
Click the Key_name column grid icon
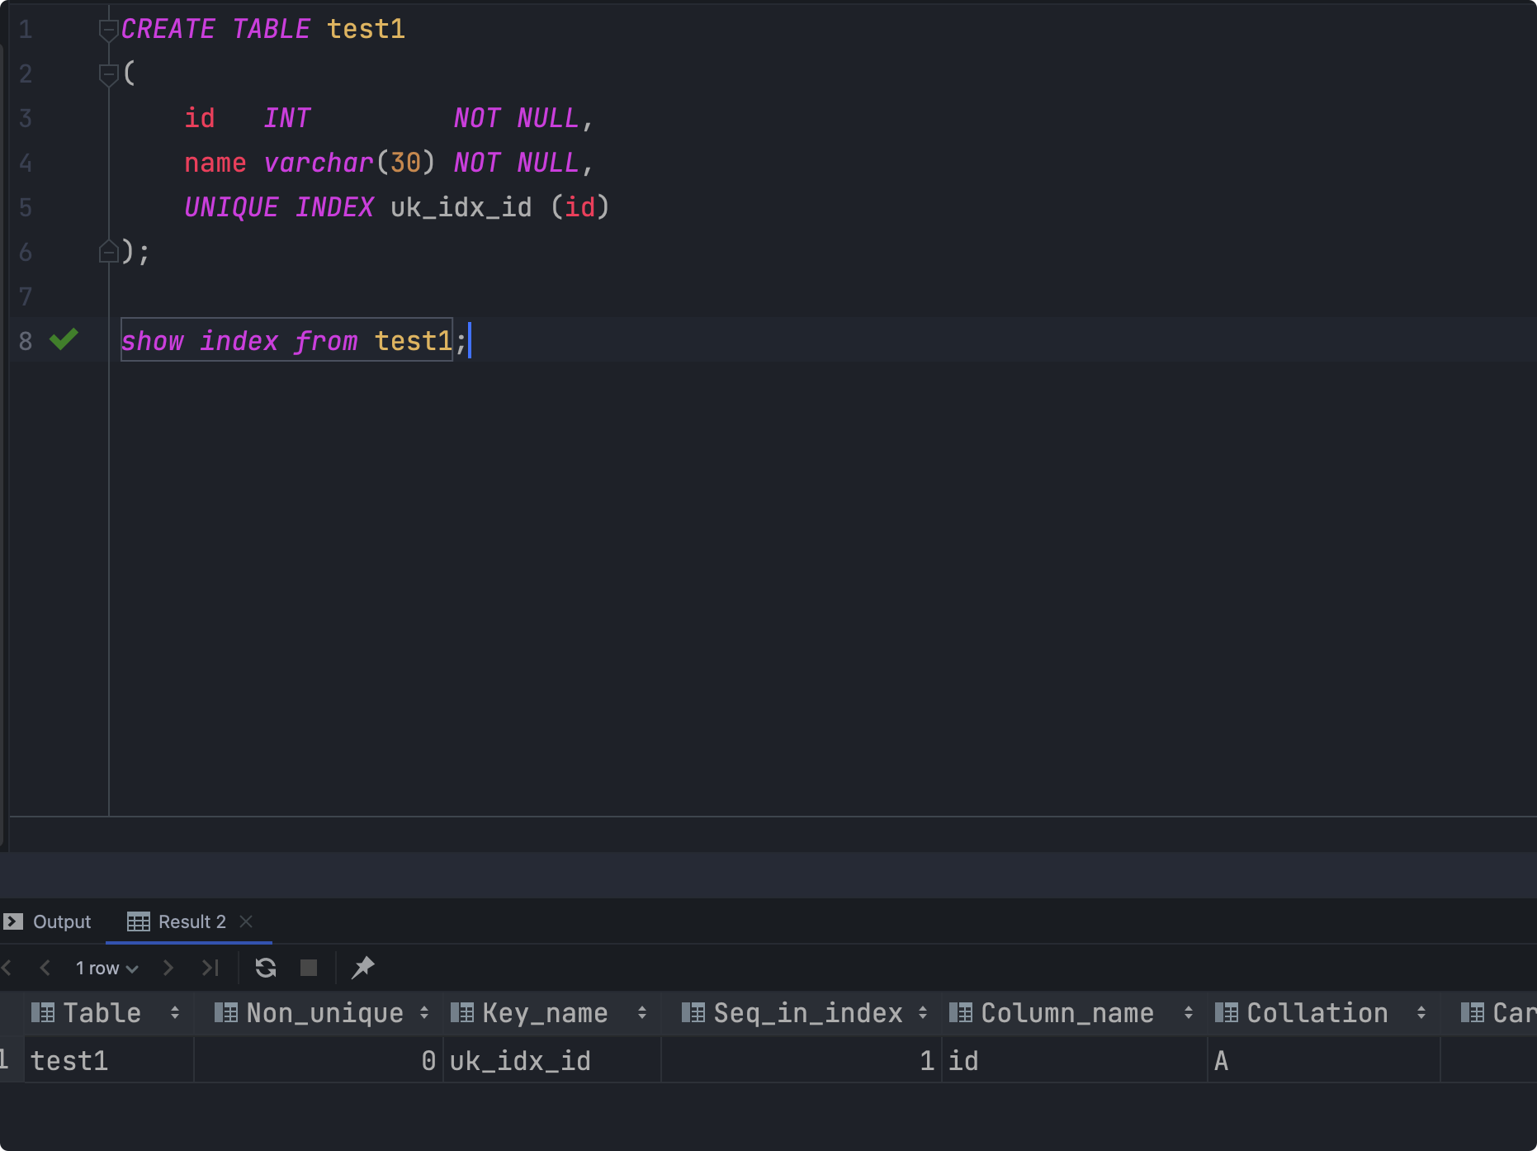point(462,1012)
